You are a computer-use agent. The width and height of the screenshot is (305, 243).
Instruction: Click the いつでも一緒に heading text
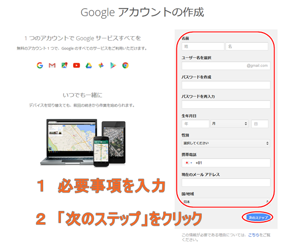point(82,95)
